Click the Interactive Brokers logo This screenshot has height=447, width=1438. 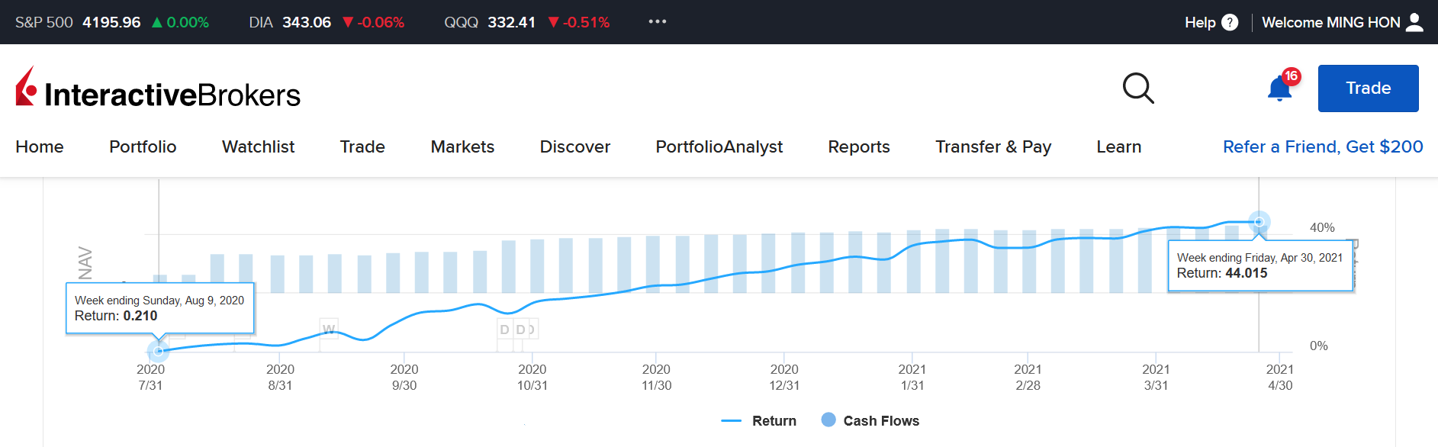point(158,88)
